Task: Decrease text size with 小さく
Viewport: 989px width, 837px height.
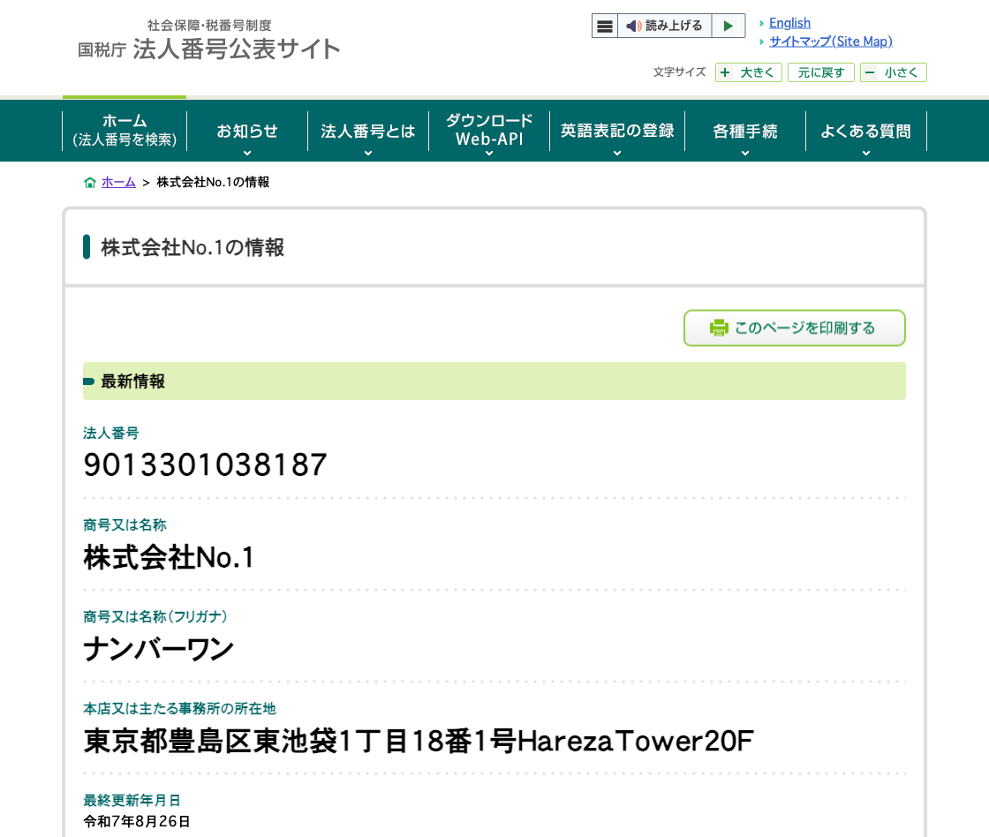Action: (x=893, y=72)
